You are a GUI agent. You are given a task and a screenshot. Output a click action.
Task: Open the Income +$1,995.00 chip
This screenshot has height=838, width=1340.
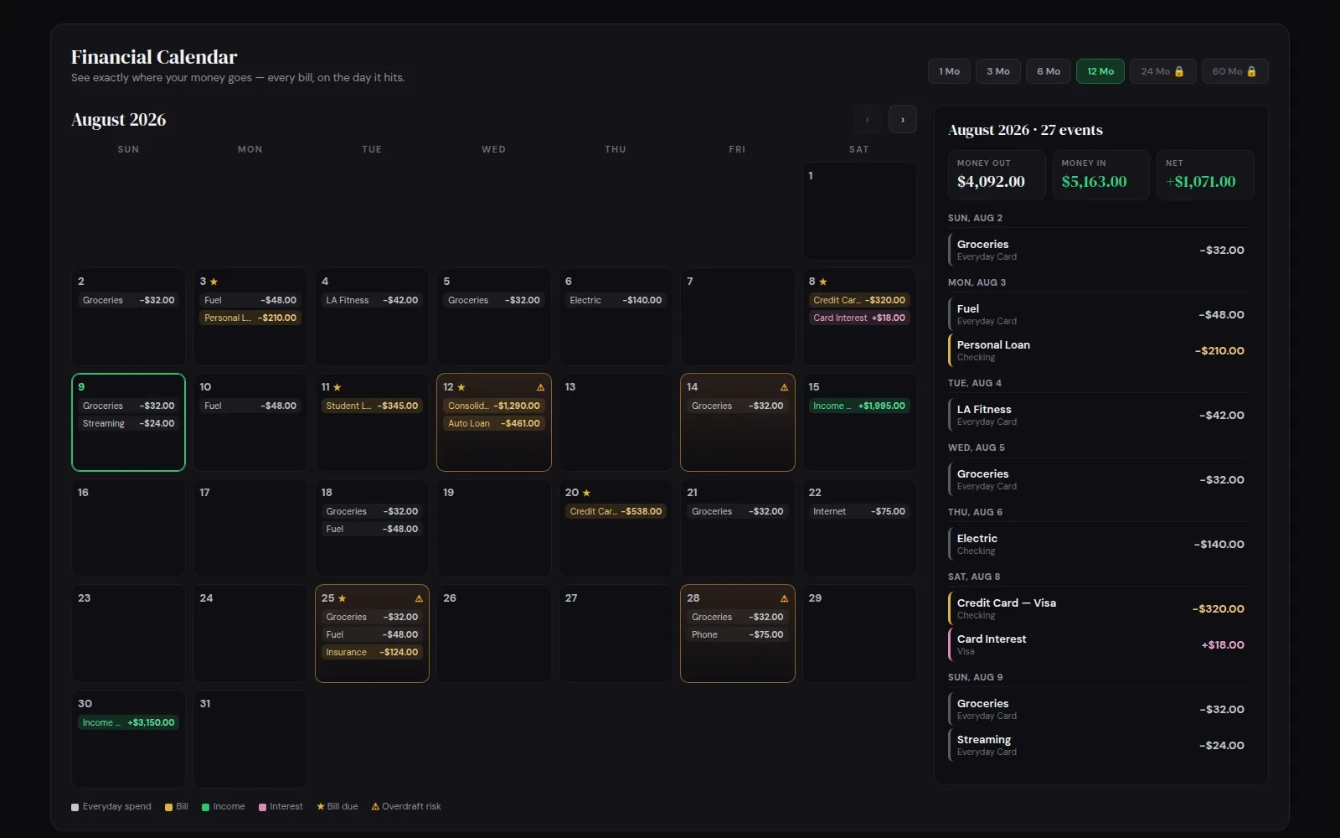tap(859, 406)
